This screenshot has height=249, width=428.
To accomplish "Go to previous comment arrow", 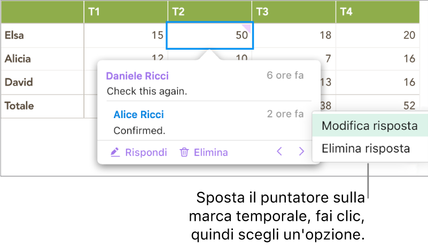I will click(279, 152).
